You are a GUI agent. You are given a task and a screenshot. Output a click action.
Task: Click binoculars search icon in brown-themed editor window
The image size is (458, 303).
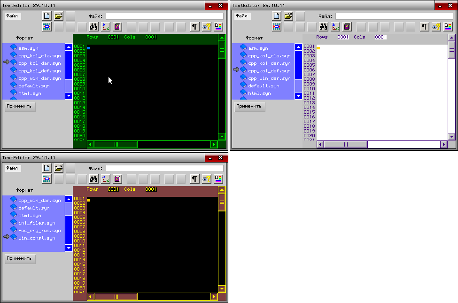point(93,179)
